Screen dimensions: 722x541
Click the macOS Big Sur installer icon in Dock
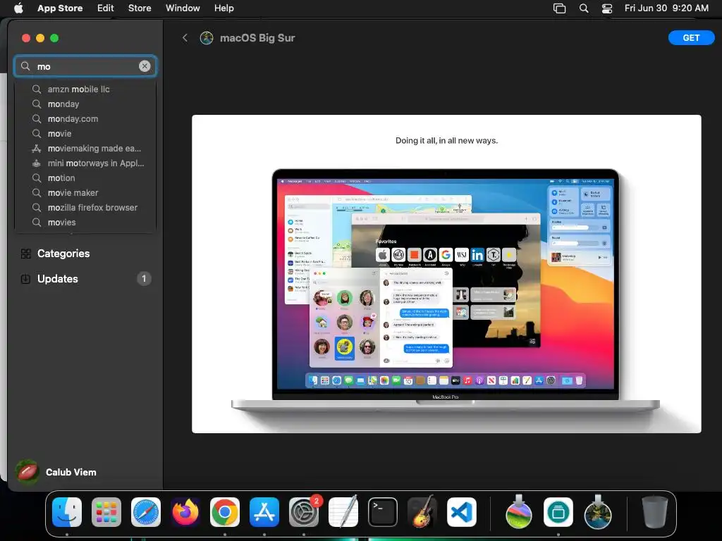598,512
